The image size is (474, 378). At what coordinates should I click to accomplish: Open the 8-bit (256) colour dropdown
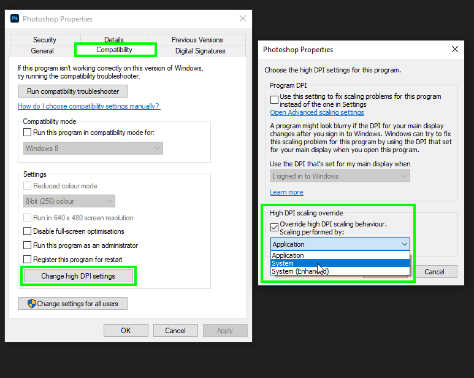(69, 201)
